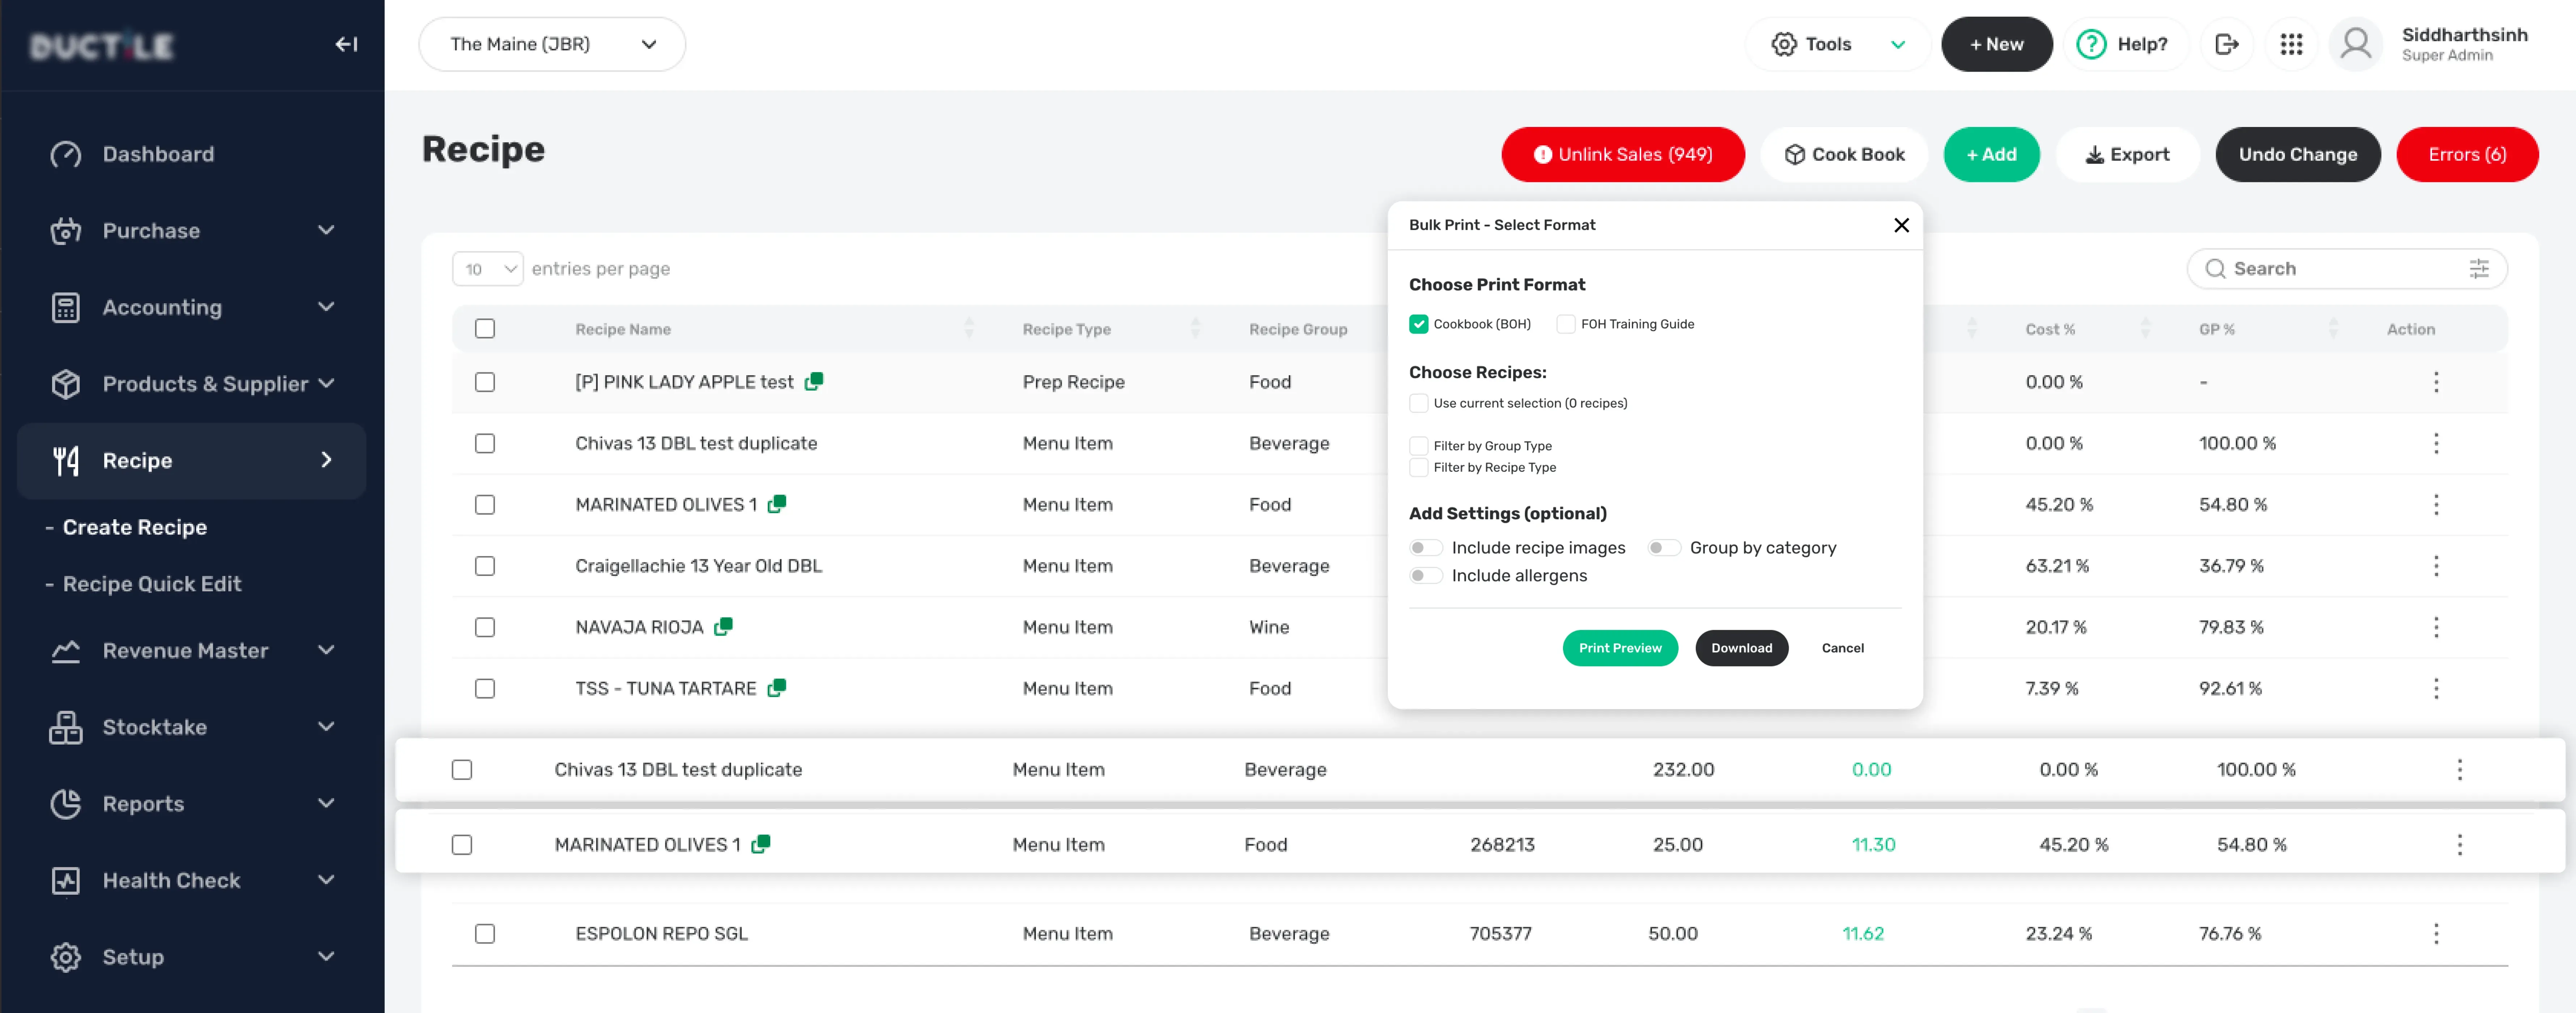Click the logout icon in the header
The height and width of the screenshot is (1013, 2576).
pyautogui.click(x=2227, y=44)
